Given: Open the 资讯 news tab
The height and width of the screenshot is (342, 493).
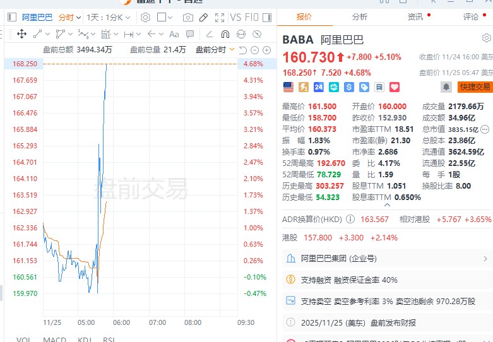Looking at the screenshot, I should 415,17.
